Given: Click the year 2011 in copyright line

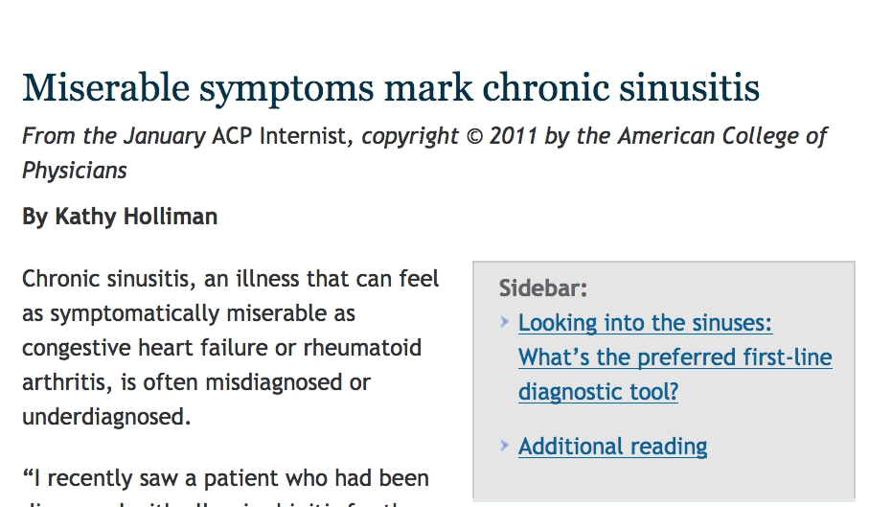Looking at the screenshot, I should (514, 136).
